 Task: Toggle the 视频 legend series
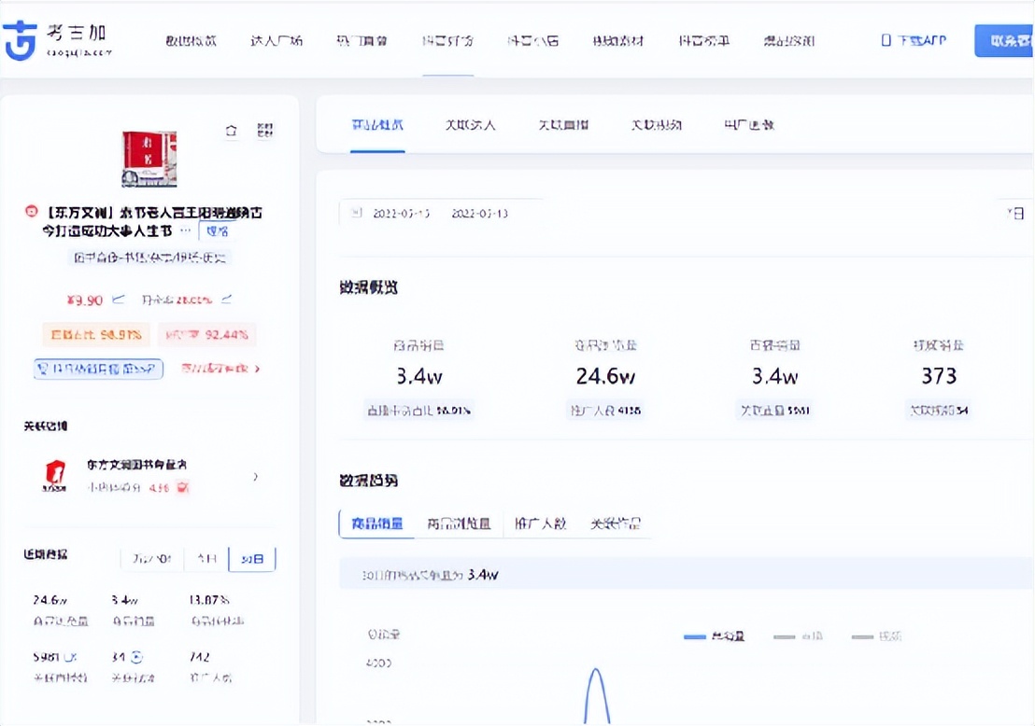click(x=876, y=636)
